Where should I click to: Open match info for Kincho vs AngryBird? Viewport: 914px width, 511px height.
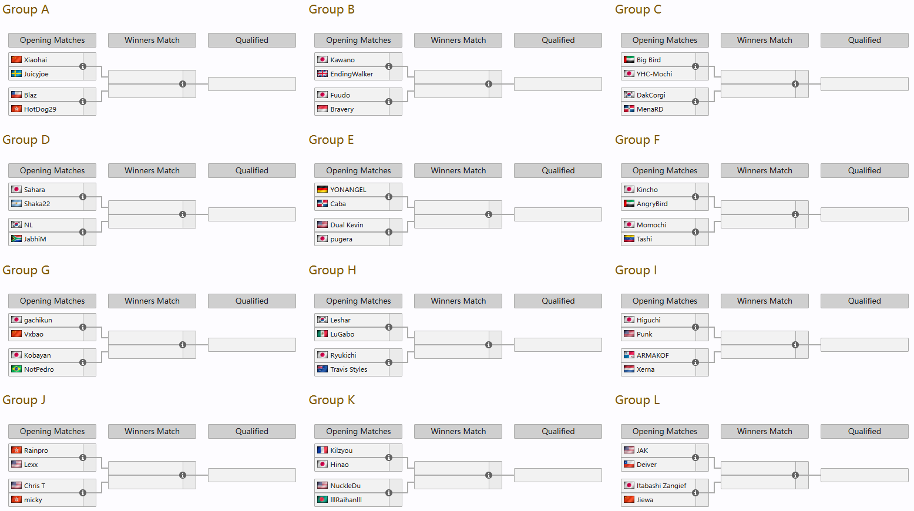coord(695,197)
